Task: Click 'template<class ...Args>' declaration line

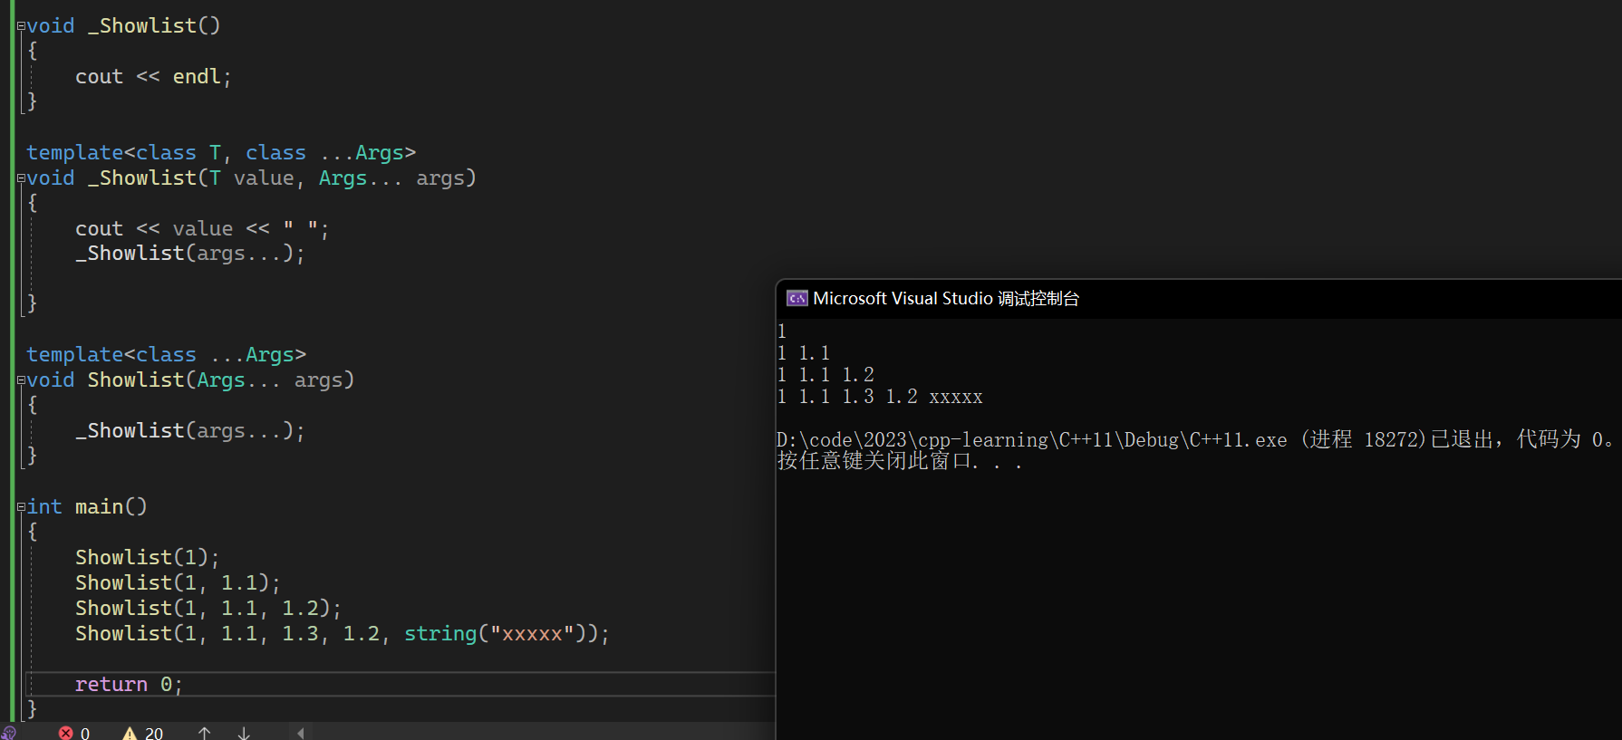Action: pos(166,355)
